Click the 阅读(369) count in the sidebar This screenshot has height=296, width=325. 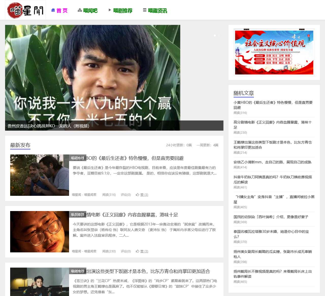(x=240, y=222)
